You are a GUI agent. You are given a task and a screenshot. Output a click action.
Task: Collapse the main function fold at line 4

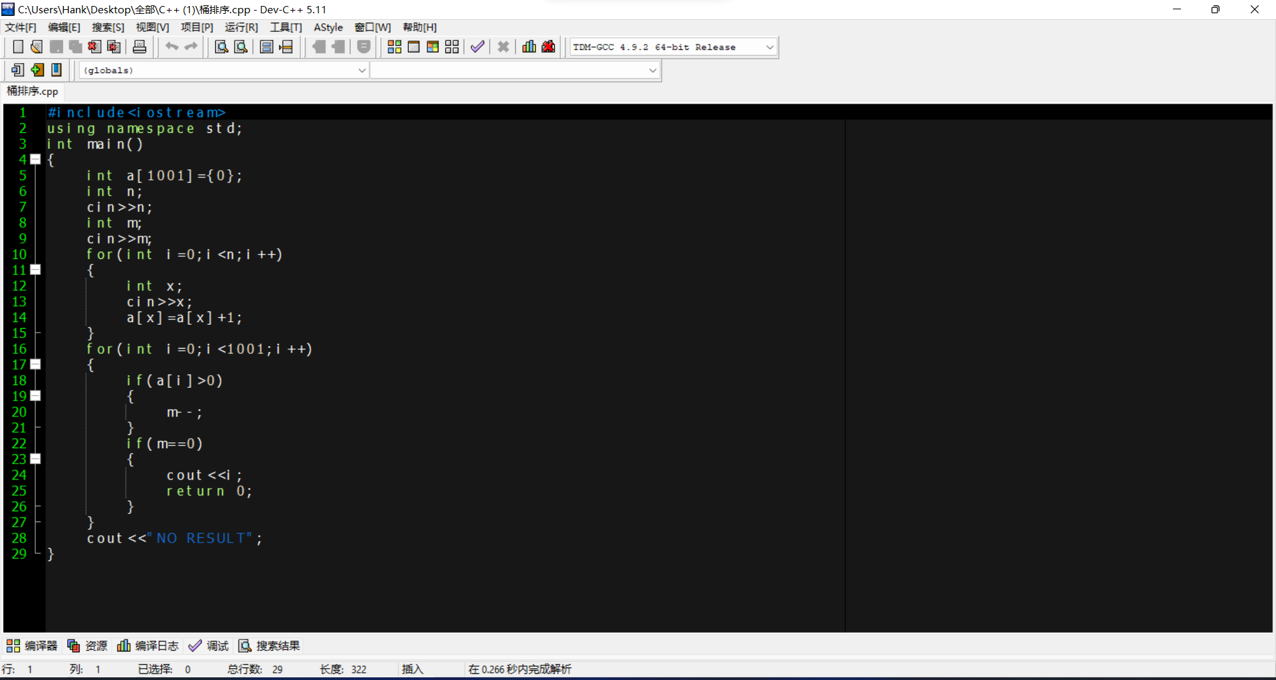click(x=36, y=159)
